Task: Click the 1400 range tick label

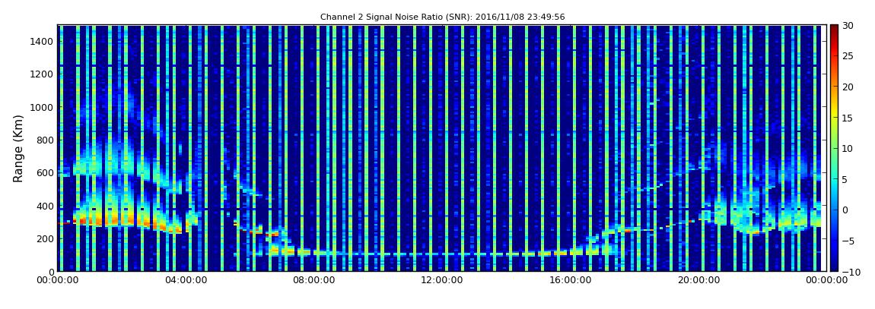Action: click(43, 41)
